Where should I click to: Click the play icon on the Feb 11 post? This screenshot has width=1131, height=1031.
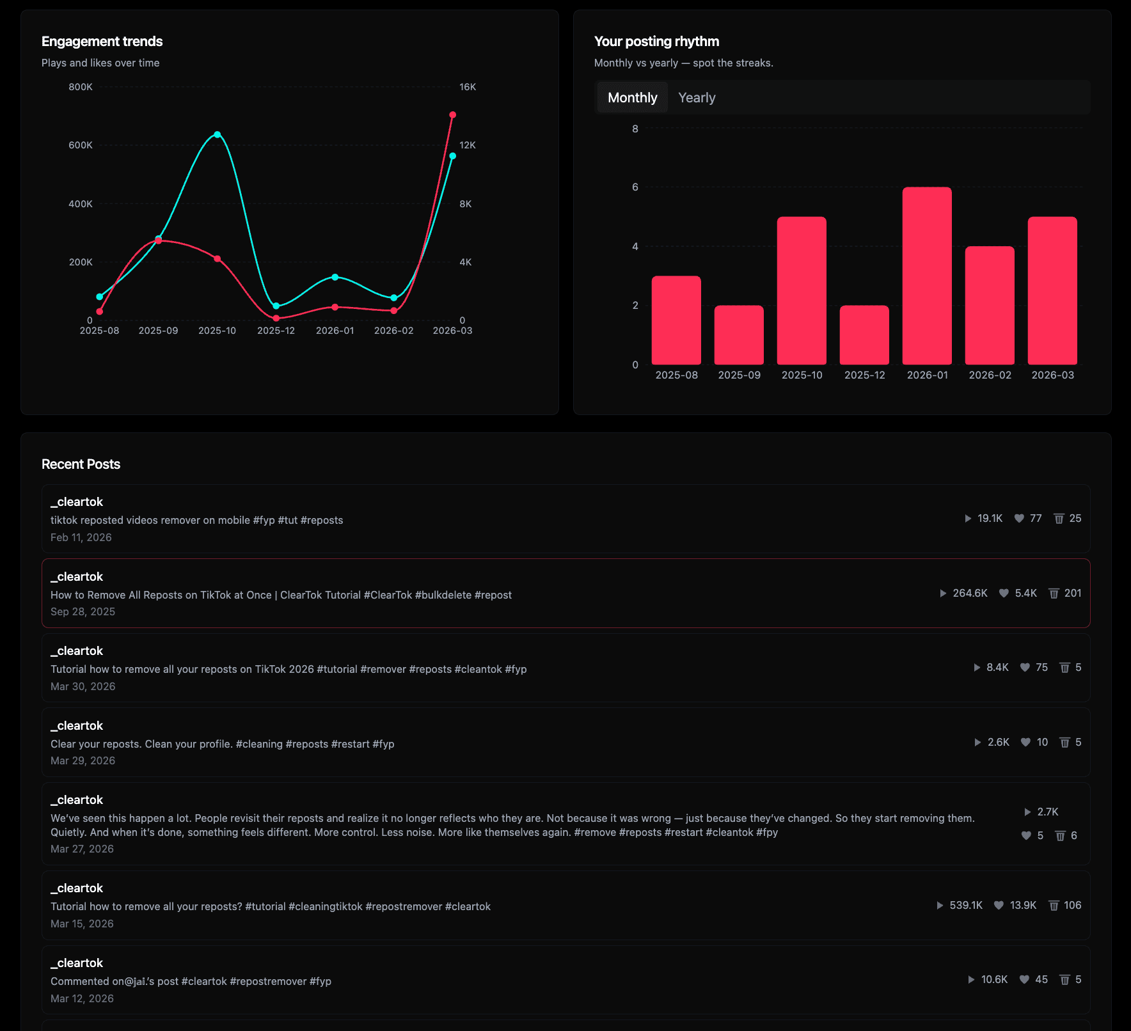point(967,519)
